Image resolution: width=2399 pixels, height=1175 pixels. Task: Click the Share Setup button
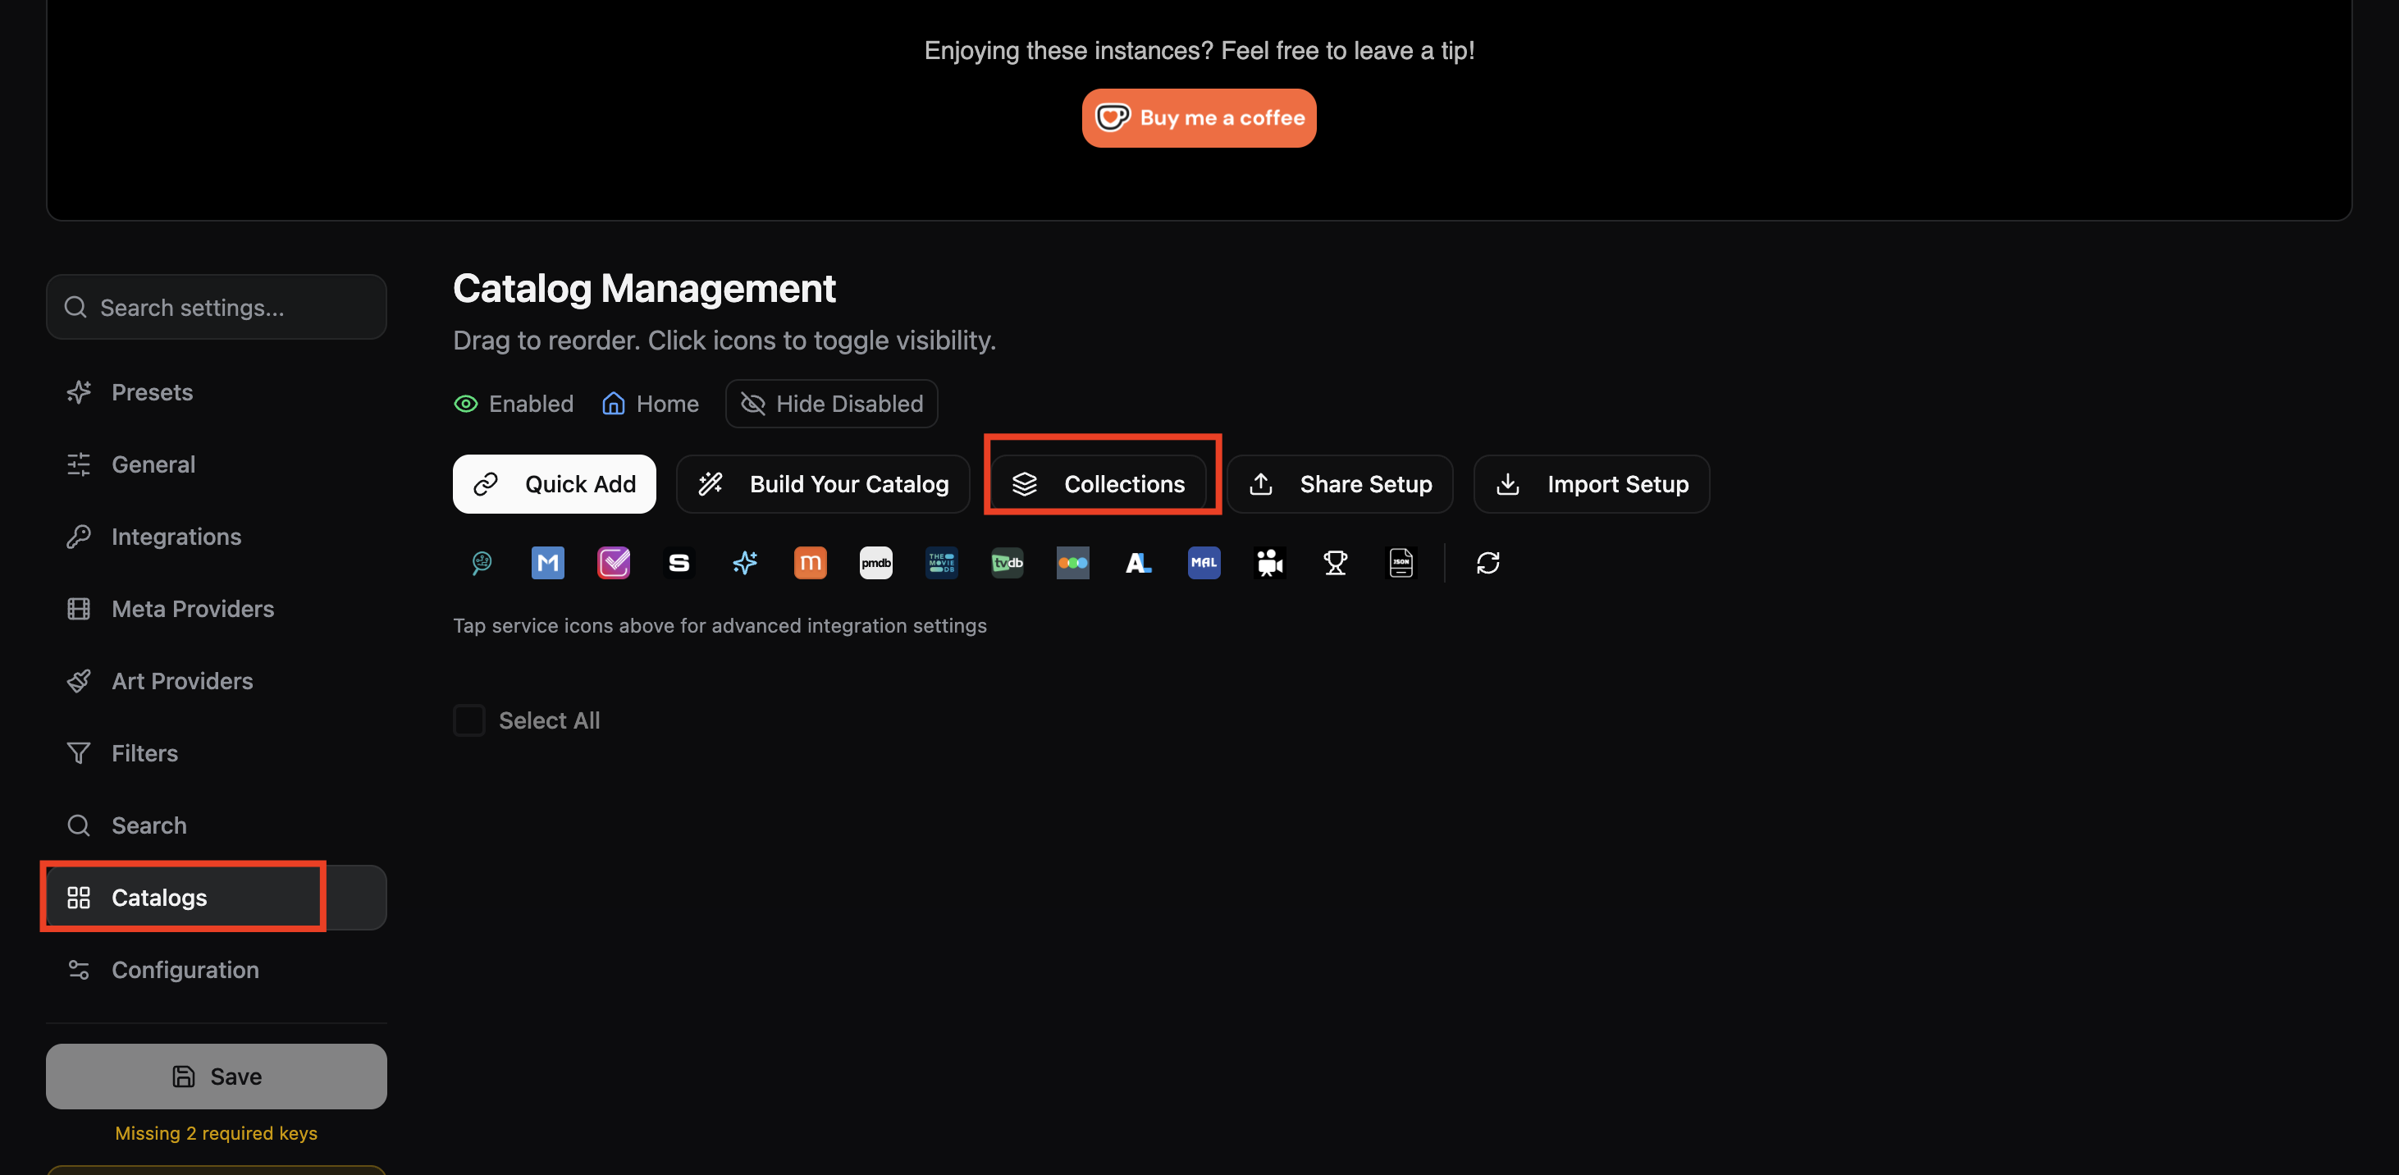click(1339, 483)
